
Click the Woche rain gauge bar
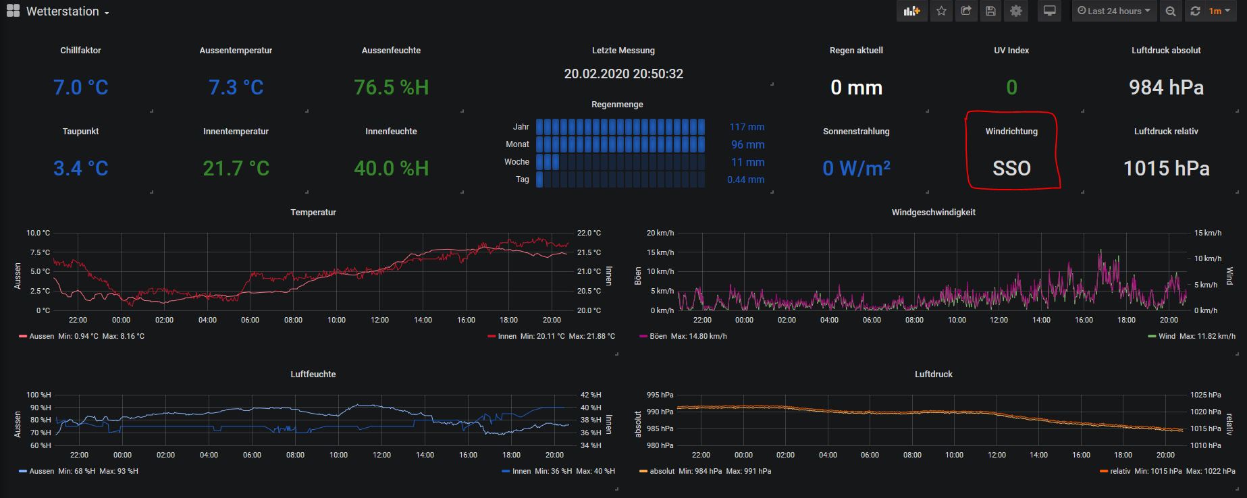(x=620, y=162)
